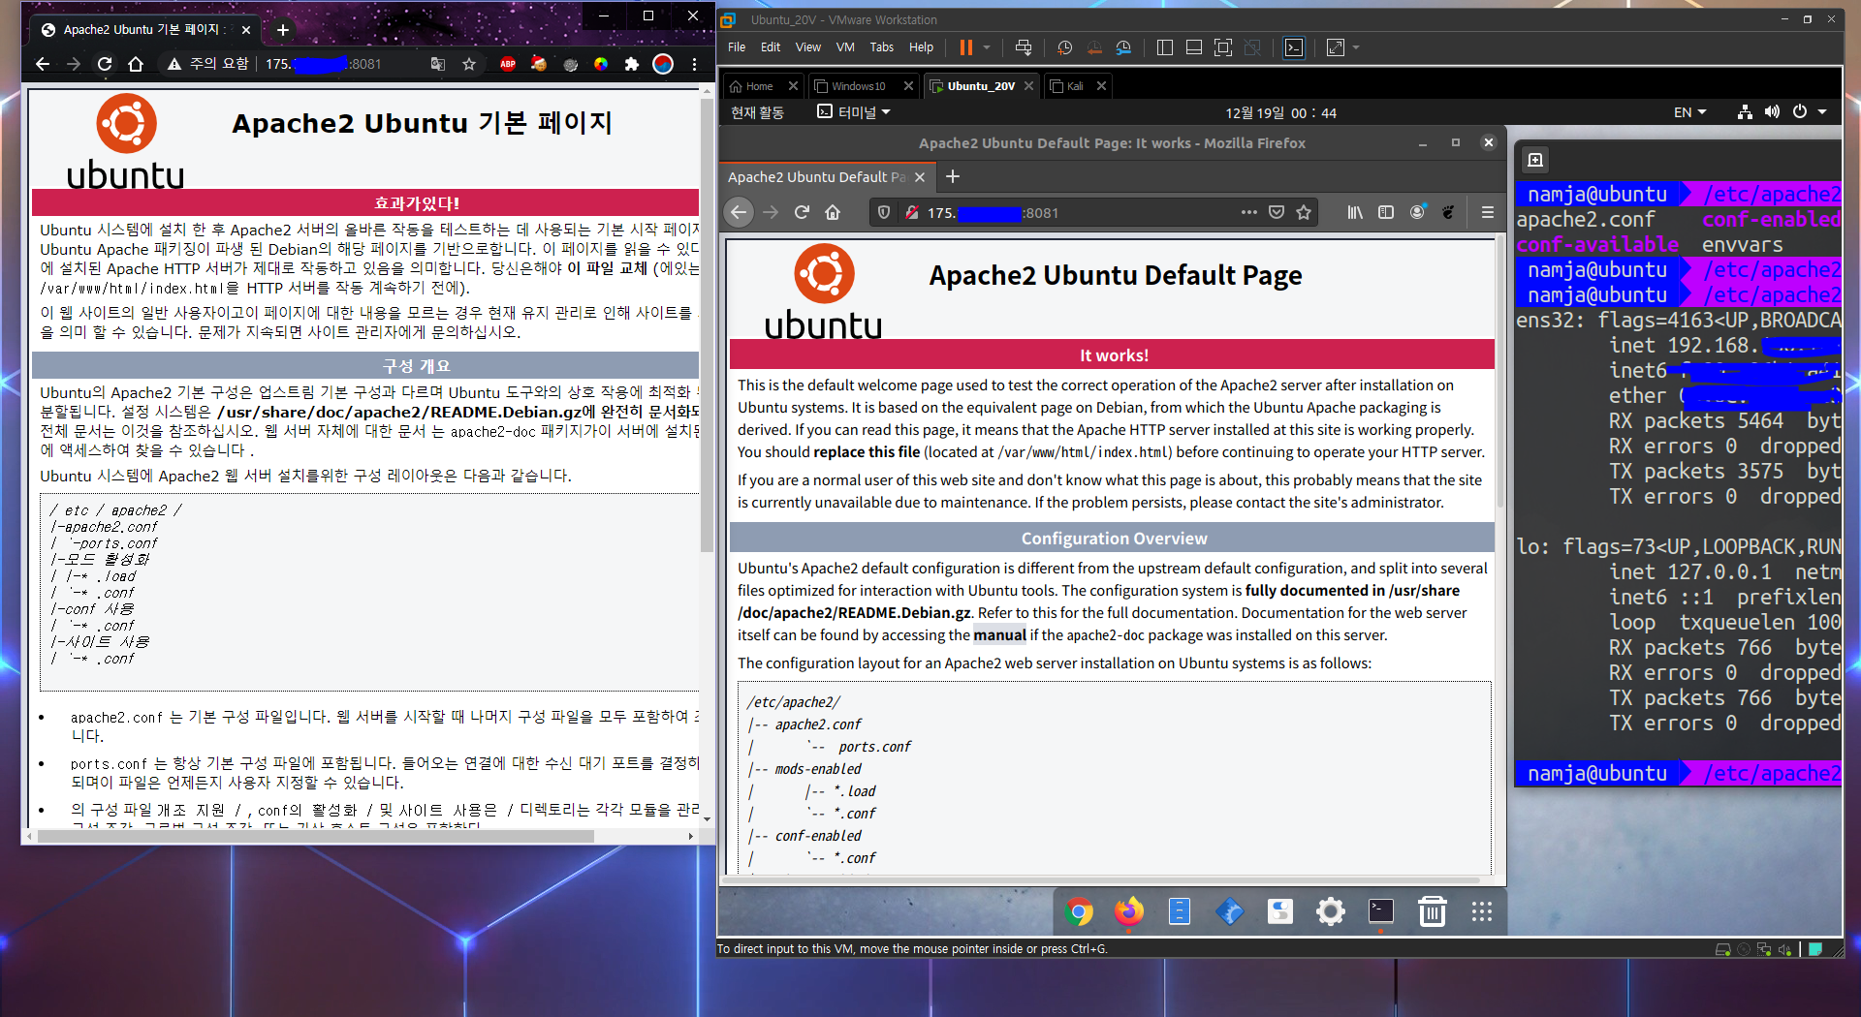Bookmark this page in Firefox
Screen dimensions: 1861x1017
click(x=1304, y=212)
